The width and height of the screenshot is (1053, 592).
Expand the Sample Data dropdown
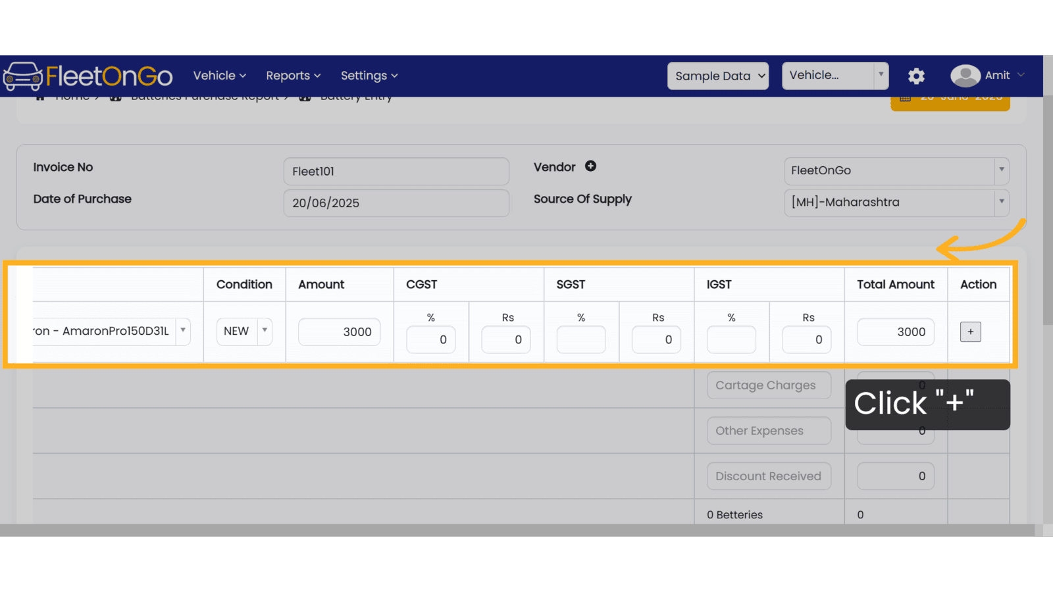718,76
